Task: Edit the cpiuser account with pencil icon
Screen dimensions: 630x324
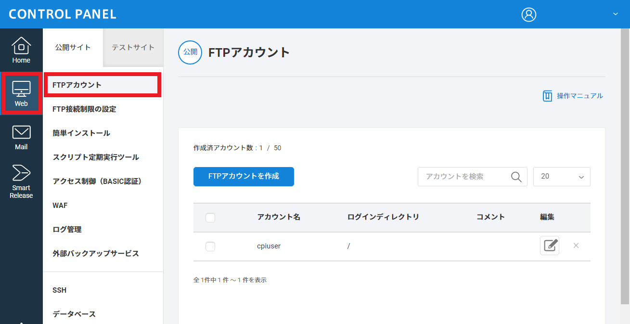Action: pyautogui.click(x=550, y=246)
